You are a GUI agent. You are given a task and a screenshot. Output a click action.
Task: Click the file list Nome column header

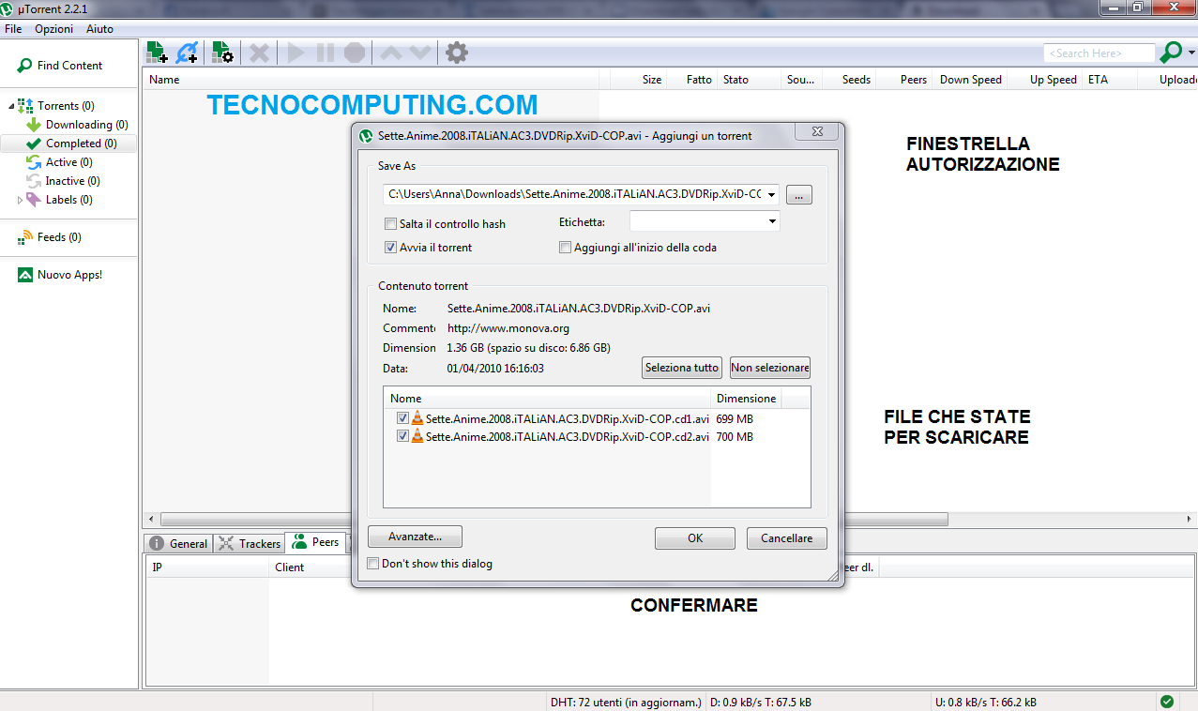(547, 399)
